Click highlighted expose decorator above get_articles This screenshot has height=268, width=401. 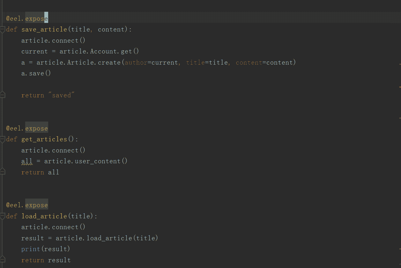point(36,128)
